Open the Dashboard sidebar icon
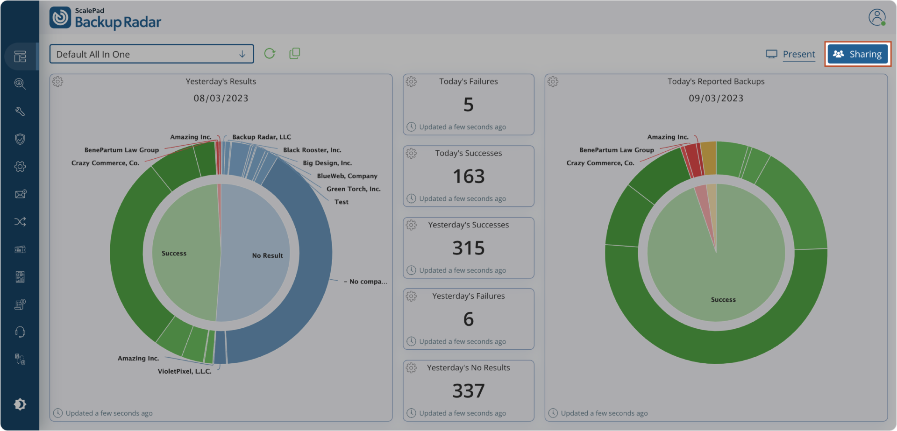Image resolution: width=897 pixels, height=431 pixels. [20, 57]
